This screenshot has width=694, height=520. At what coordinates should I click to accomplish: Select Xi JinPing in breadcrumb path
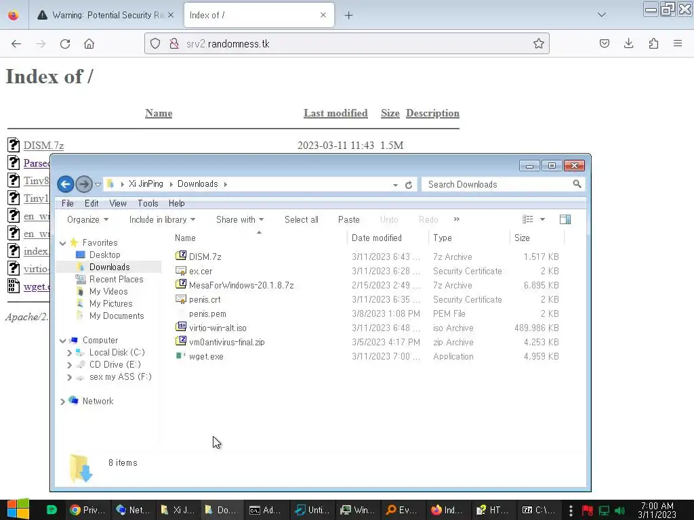(x=146, y=184)
